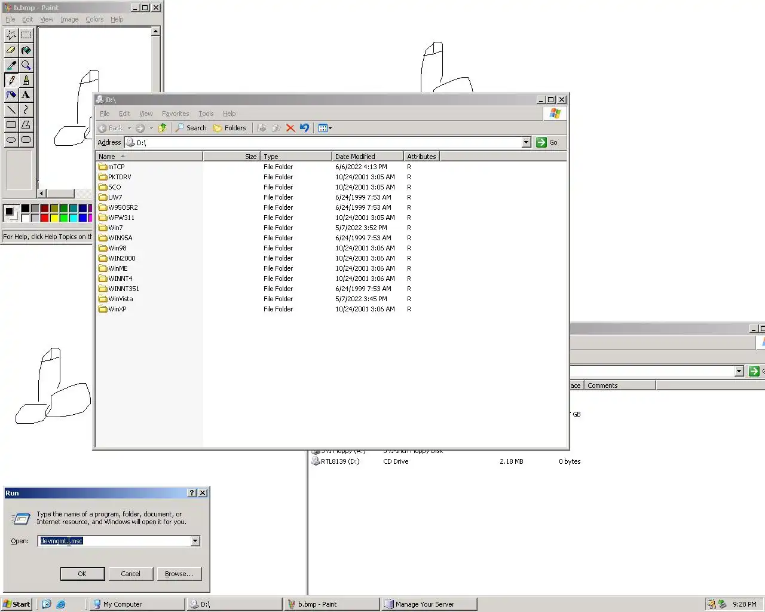Choose the Brush tool in Paint
Viewport: 765px width, 612px height.
coord(26,80)
